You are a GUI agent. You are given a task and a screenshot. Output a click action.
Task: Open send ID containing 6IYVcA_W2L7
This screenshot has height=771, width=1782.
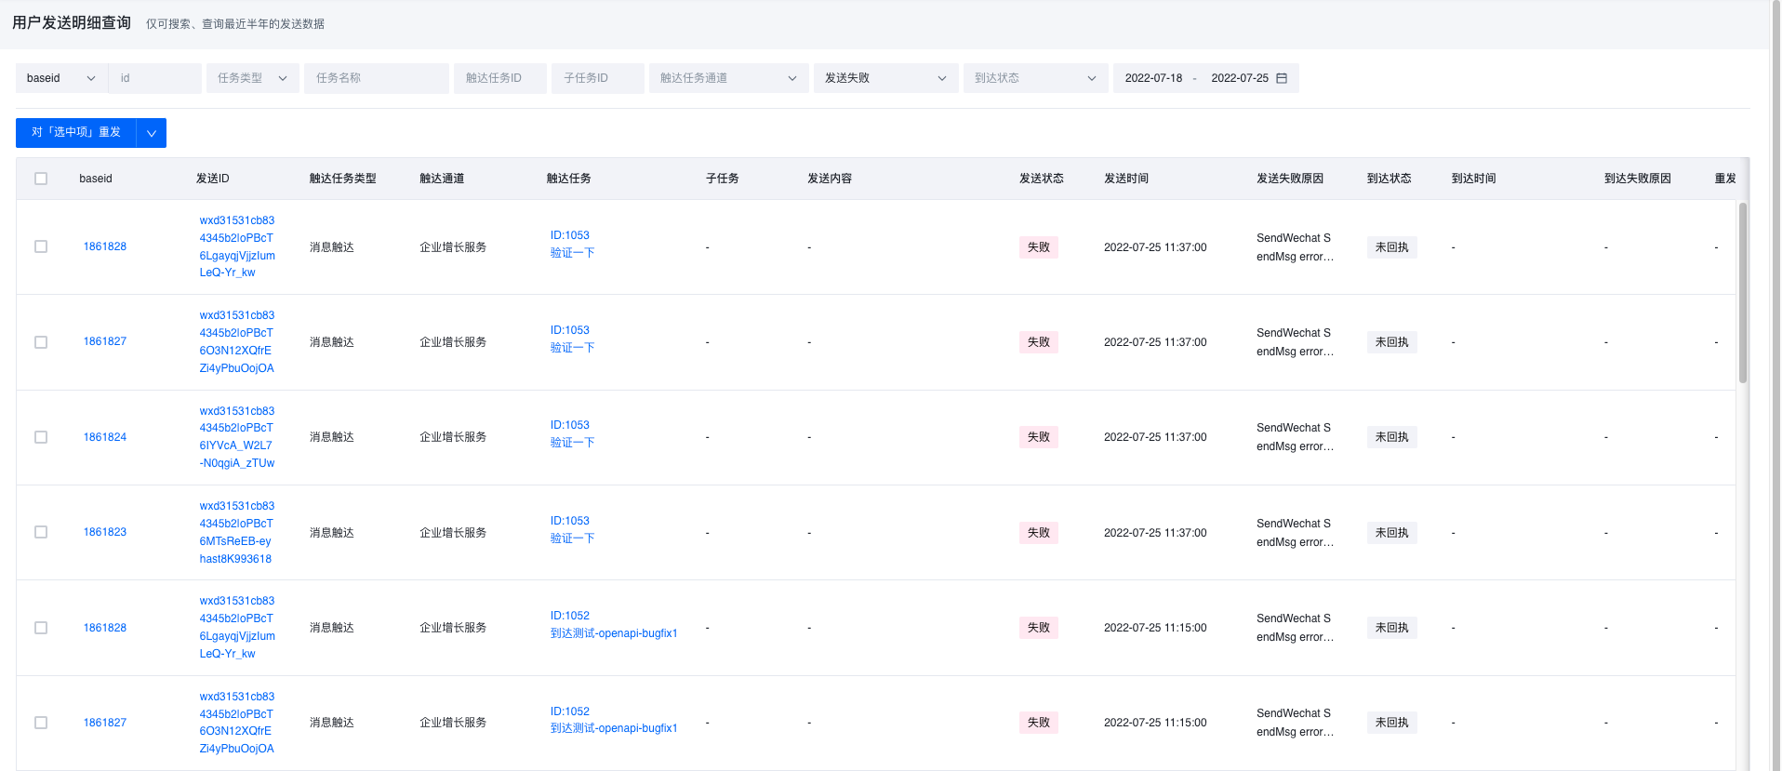tap(237, 437)
